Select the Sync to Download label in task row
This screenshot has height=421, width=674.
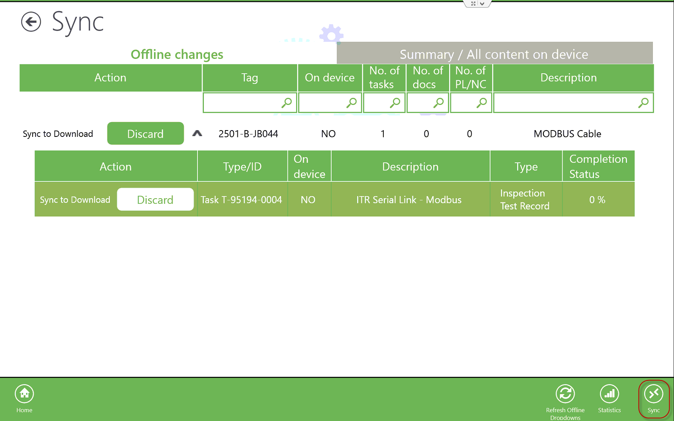tap(75, 199)
